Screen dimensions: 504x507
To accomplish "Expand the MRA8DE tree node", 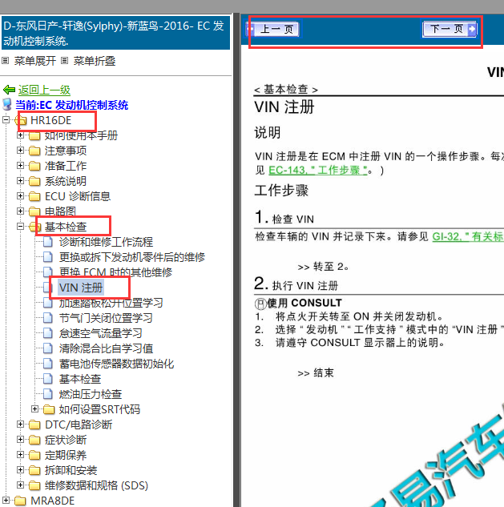I will tap(6, 501).
